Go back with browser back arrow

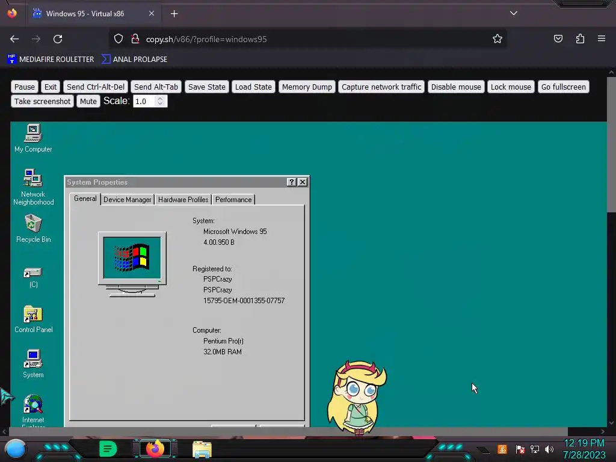tap(14, 39)
